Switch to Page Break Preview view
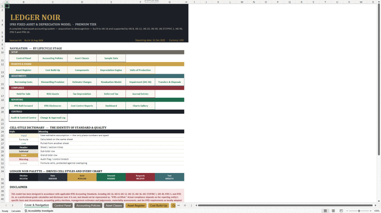 [x=341, y=211]
